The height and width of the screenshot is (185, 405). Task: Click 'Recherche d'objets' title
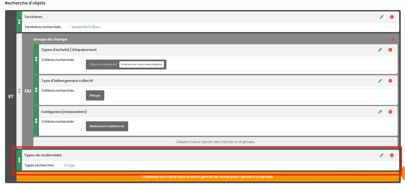(x=25, y=3)
